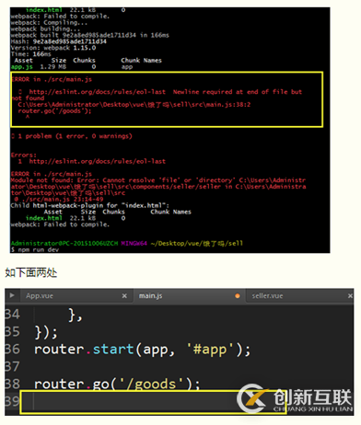The width and height of the screenshot is (361, 425).
Task: Click the tab scroll arrow left of App.vue
Action: (x=12, y=295)
